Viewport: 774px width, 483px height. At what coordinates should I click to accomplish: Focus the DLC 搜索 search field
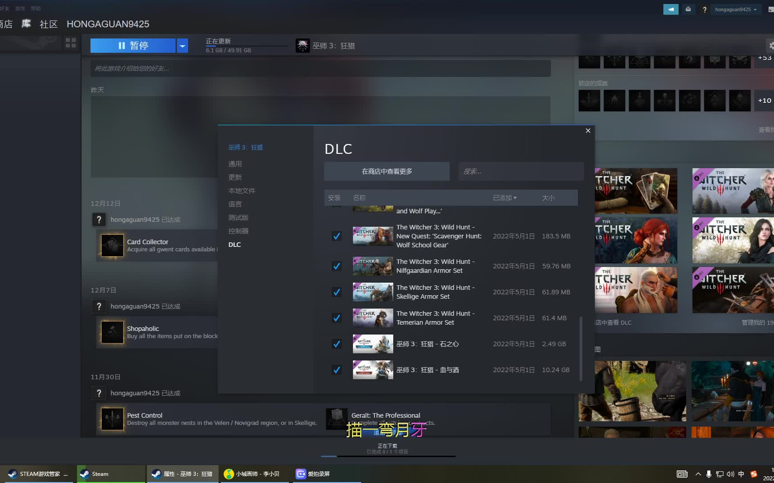pyautogui.click(x=521, y=171)
